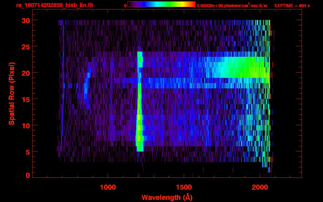The height and width of the screenshot is (202, 323).
Task: Click the Wavelength (Å) axis title
Action: tap(167, 197)
